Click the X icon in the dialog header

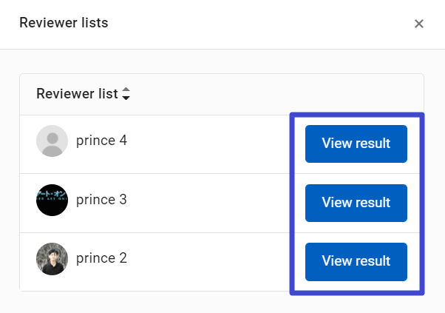[419, 24]
